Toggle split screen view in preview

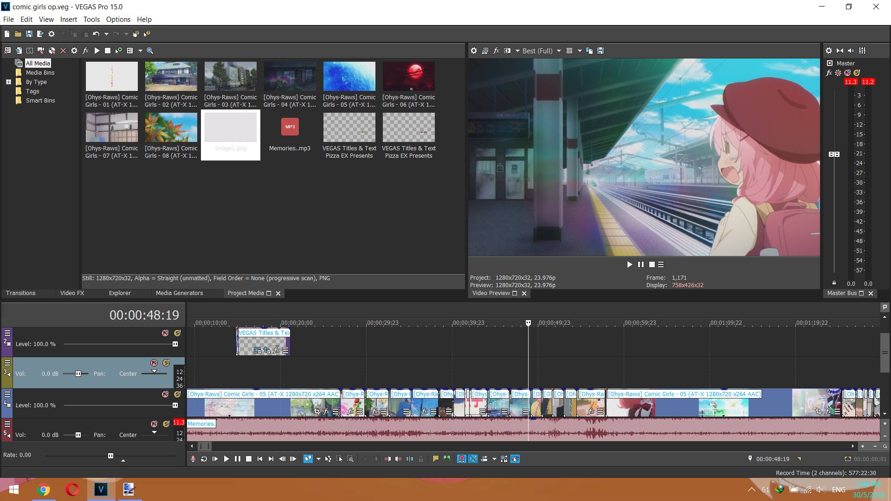click(x=507, y=51)
